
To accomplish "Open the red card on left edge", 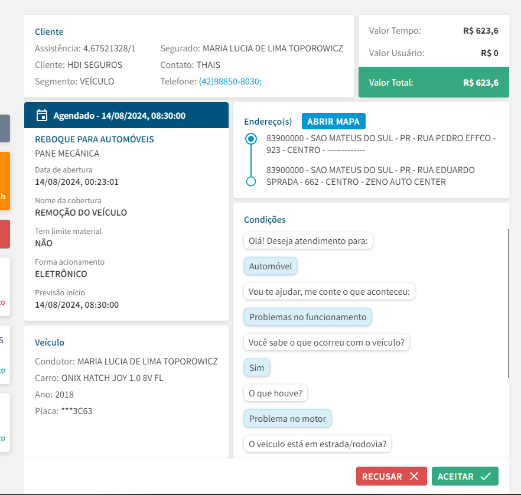I will pos(5,233).
